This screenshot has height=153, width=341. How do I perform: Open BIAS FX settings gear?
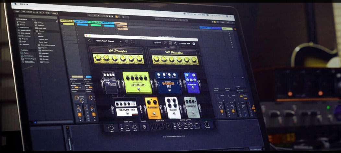194,44
